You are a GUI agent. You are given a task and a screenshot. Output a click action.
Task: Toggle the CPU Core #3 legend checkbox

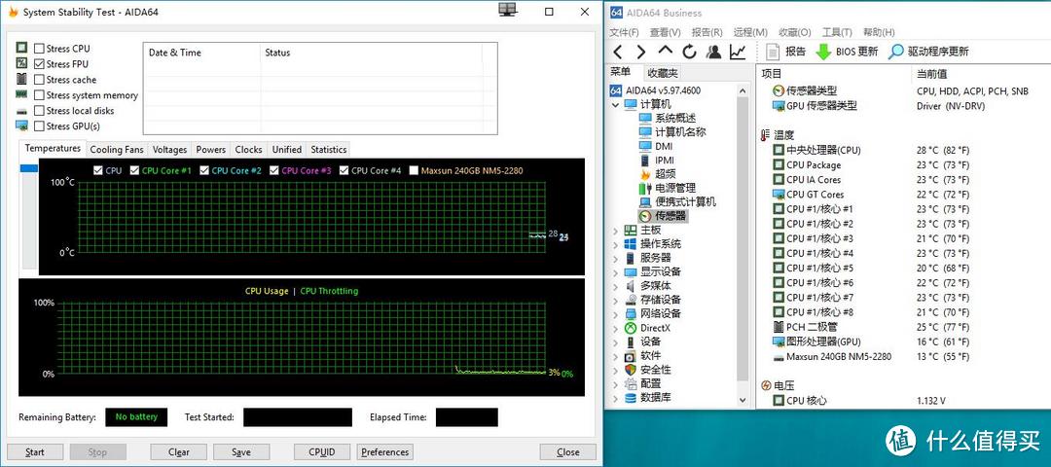tap(274, 170)
